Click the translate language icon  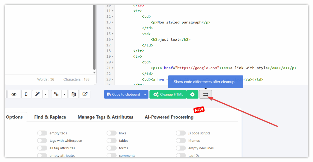[74, 94]
